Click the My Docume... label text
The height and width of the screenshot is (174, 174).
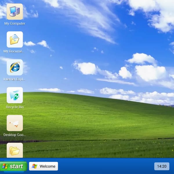[x=14, y=51]
